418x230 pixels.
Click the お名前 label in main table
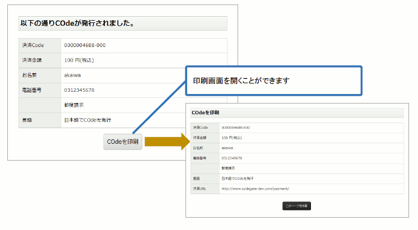tap(30, 75)
